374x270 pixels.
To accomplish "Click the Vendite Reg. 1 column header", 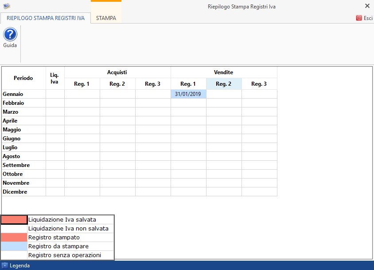I will 188,84.
